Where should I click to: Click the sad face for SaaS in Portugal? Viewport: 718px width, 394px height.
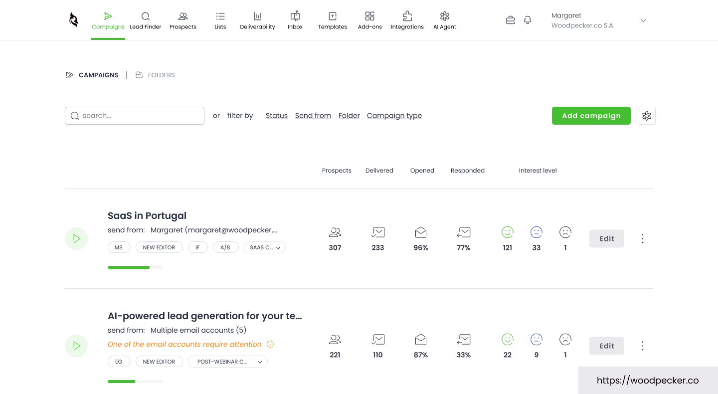[565, 232]
